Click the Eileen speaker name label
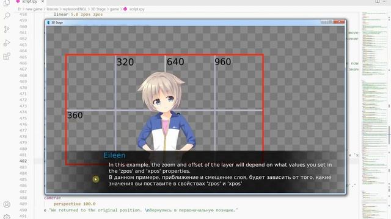391x219 pixels. click(x=114, y=156)
